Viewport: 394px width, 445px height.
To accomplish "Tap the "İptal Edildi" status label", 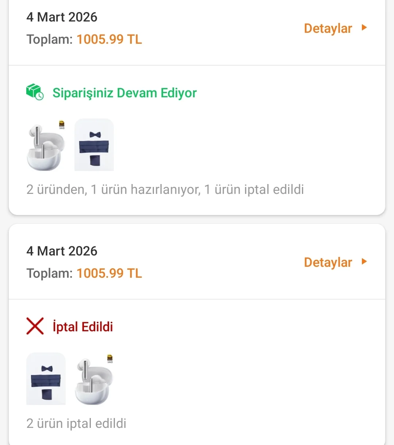I will [83, 327].
